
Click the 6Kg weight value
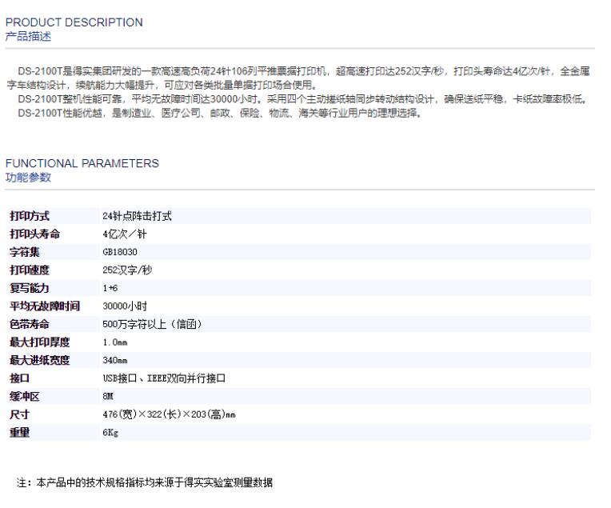coord(110,432)
